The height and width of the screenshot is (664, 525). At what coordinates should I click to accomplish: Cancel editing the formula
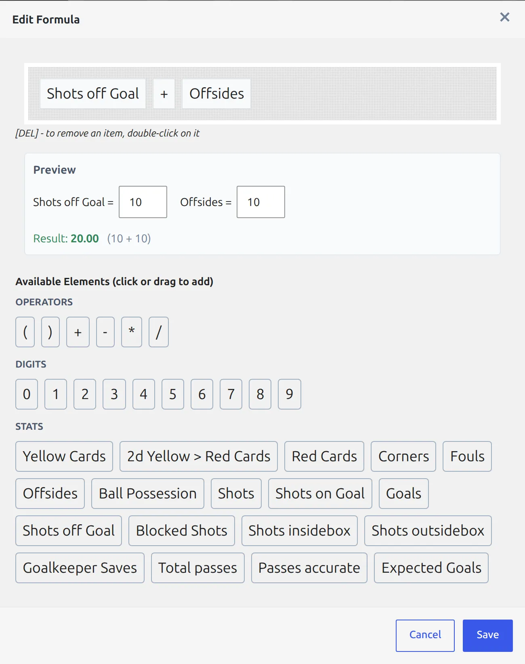click(x=425, y=636)
